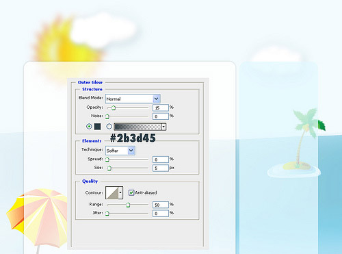Click the dark glow color swatch
The height and width of the screenshot is (254, 342).
(x=97, y=127)
